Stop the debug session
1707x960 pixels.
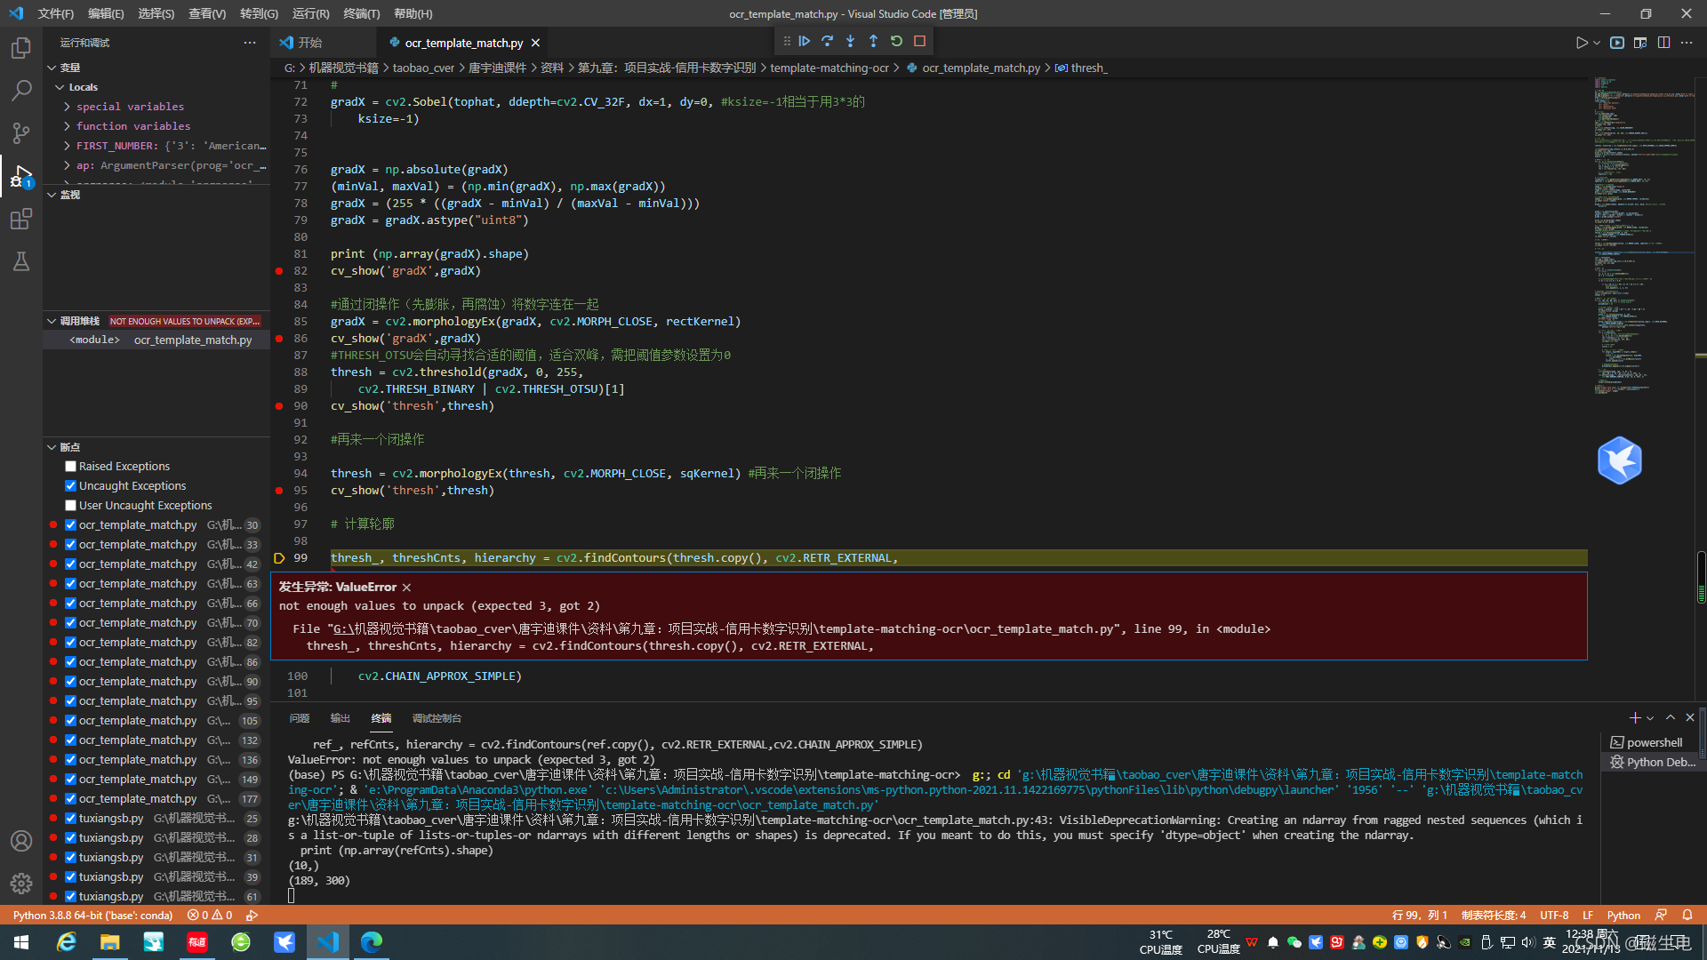click(920, 41)
